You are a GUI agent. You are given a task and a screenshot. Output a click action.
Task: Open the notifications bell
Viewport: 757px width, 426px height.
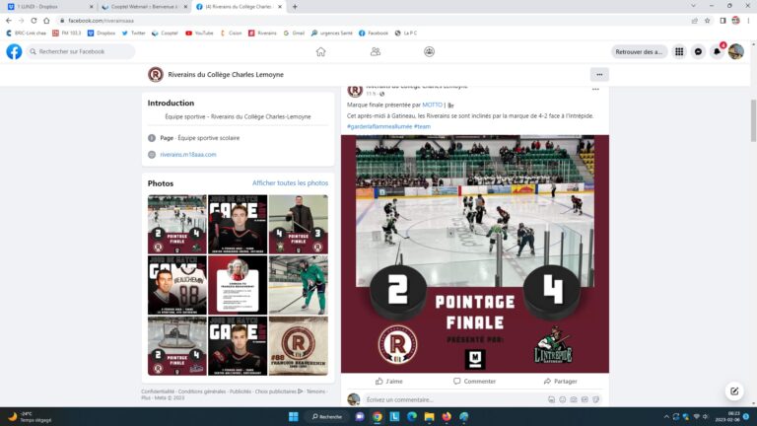(718, 51)
